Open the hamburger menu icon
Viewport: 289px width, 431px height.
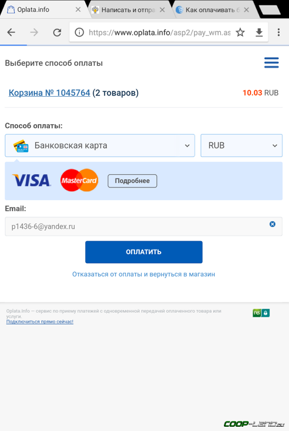[x=271, y=63]
